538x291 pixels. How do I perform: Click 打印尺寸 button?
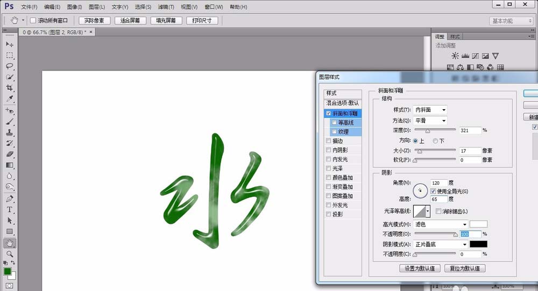(202, 20)
